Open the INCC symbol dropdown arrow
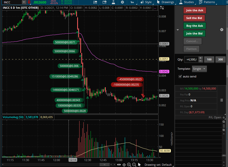 [x=24, y=2]
